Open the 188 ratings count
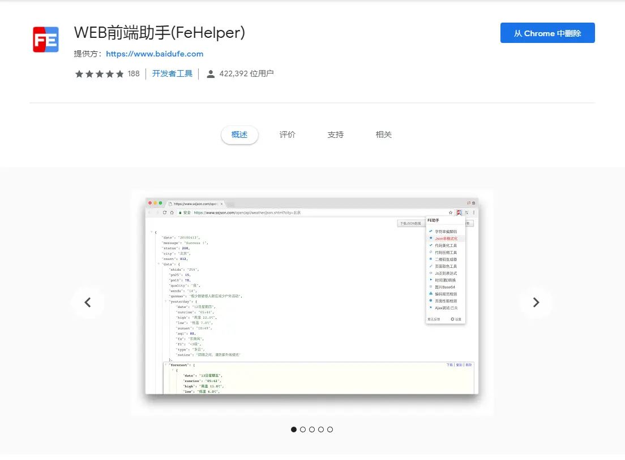625x460 pixels. pos(134,73)
